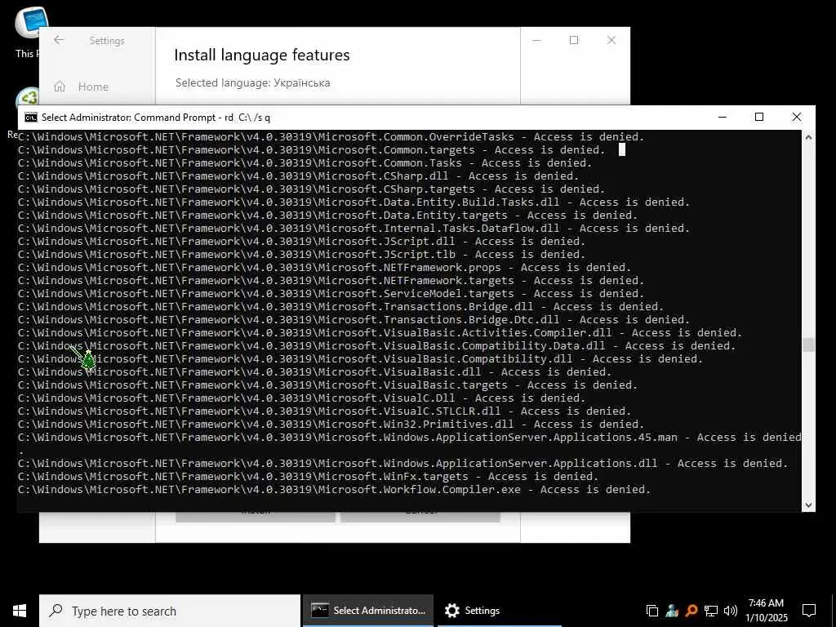This screenshot has width=836, height=627.
Task: Click 'Selected language: Українська' text
Action: click(x=253, y=82)
